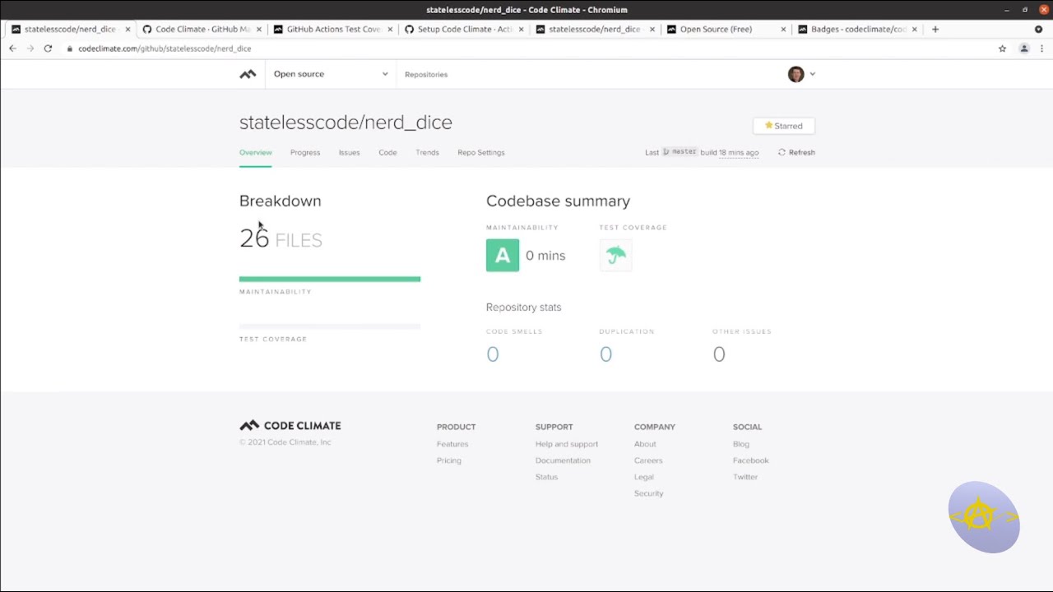Open the code smells count of 0
The height and width of the screenshot is (592, 1053).
pos(493,354)
